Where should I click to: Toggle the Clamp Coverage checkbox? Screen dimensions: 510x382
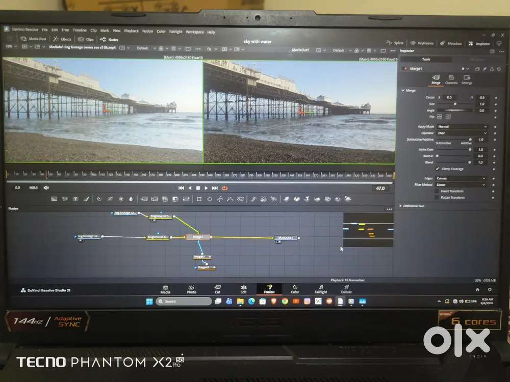click(x=438, y=169)
